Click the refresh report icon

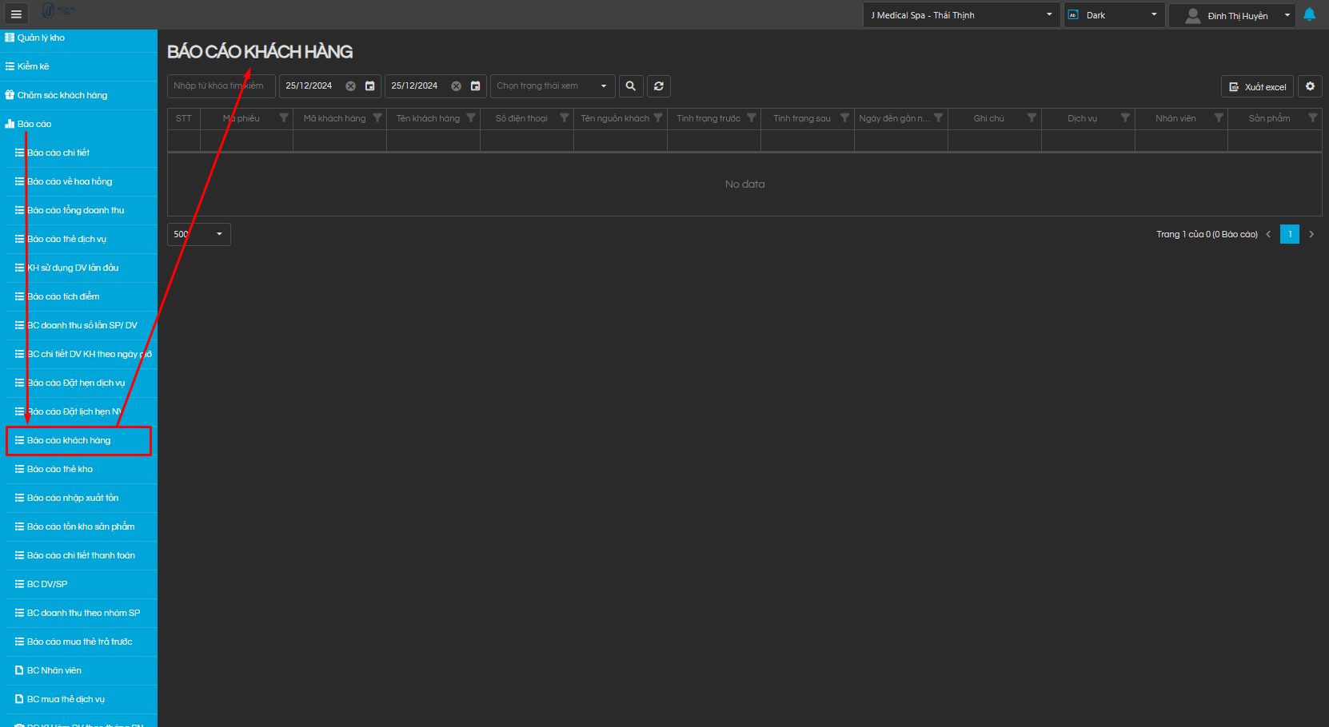pos(659,86)
